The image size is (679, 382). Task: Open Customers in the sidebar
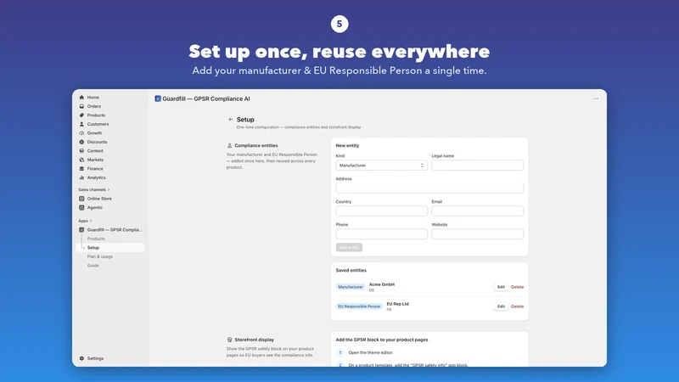click(x=98, y=124)
